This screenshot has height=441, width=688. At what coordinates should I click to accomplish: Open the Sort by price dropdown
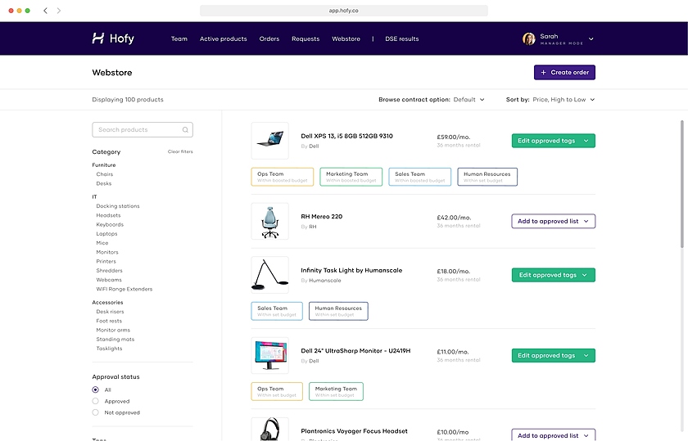click(562, 100)
